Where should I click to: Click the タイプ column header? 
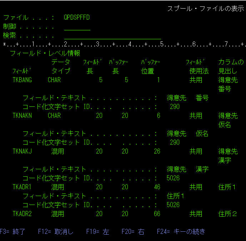pyautogui.click(x=61, y=71)
